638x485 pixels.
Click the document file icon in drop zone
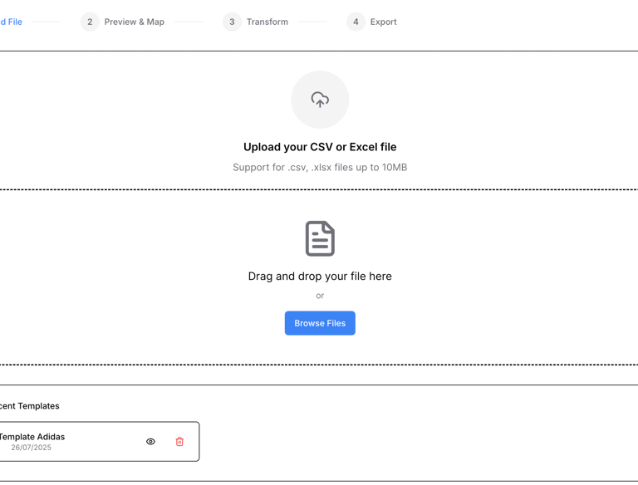(x=320, y=238)
